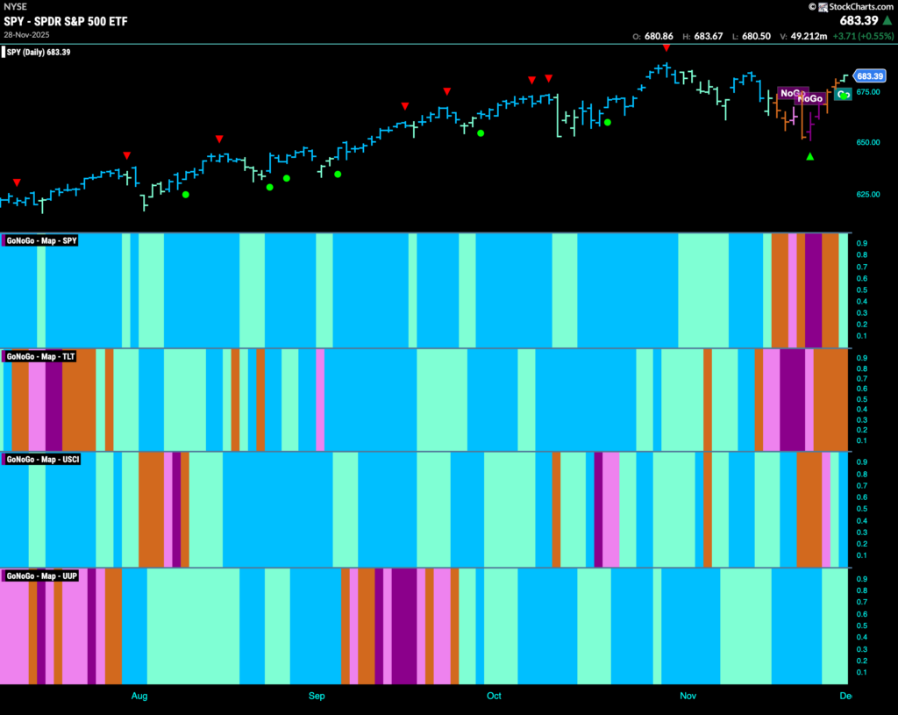Click the Oct label on the time axis

tap(494, 696)
